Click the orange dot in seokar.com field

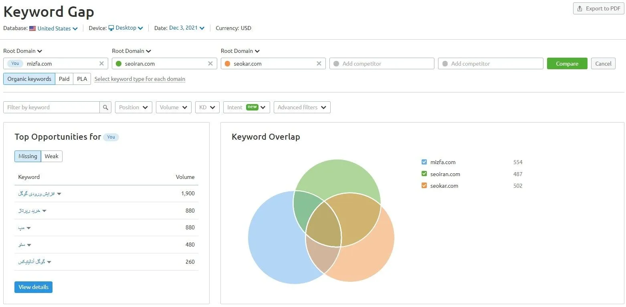click(227, 64)
